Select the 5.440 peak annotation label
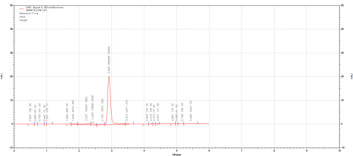Image resolution: width=353 pixels, height=156 pixels. [191, 110]
